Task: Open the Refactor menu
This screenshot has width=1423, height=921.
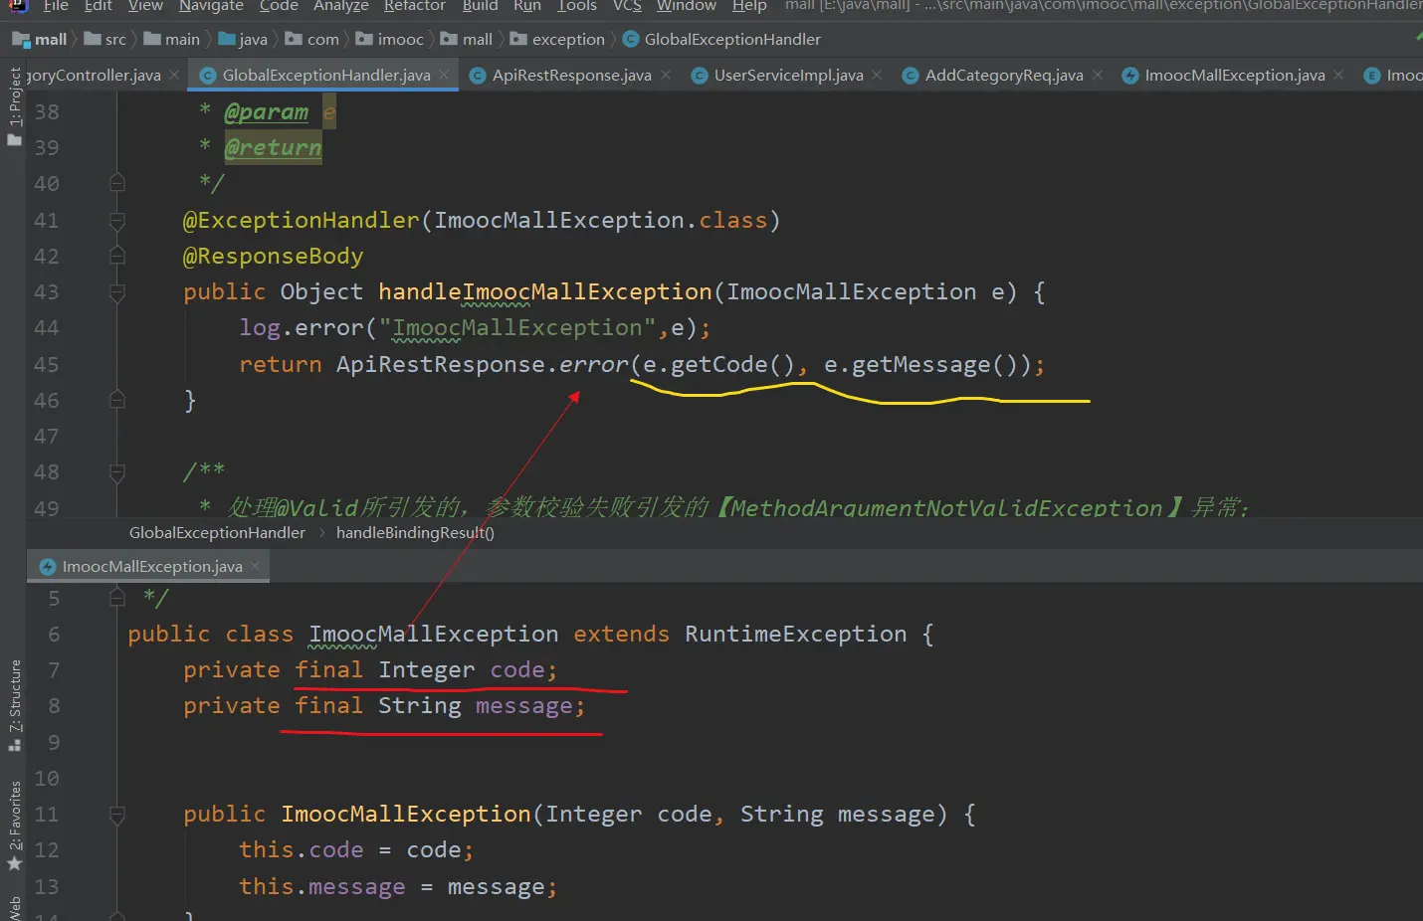Action: (x=414, y=6)
